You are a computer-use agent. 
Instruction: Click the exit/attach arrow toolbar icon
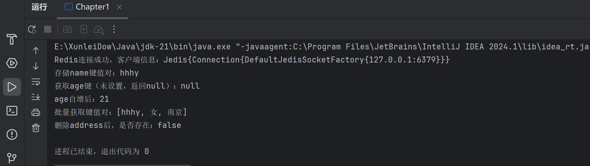click(83, 29)
